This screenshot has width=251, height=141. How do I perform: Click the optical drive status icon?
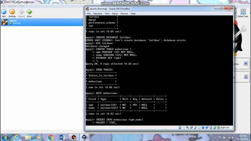[x=184, y=128]
